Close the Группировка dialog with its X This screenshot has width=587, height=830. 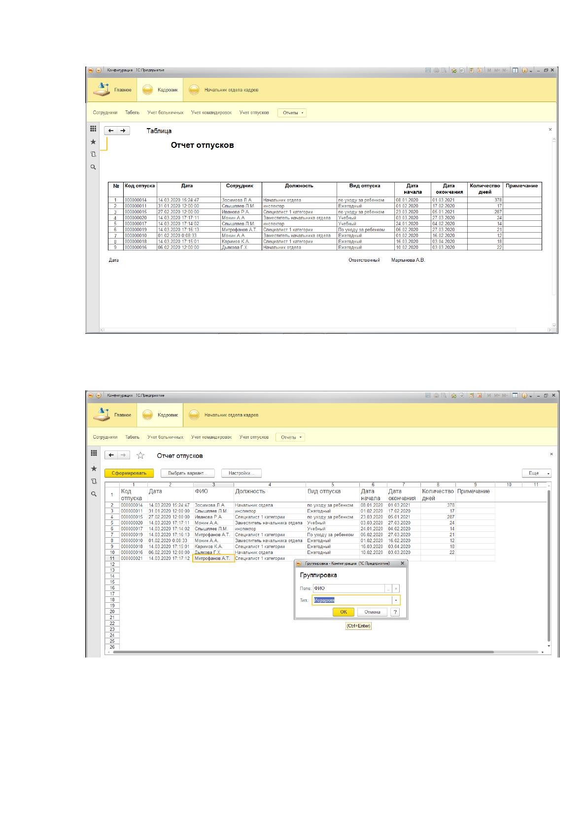[x=402, y=563]
